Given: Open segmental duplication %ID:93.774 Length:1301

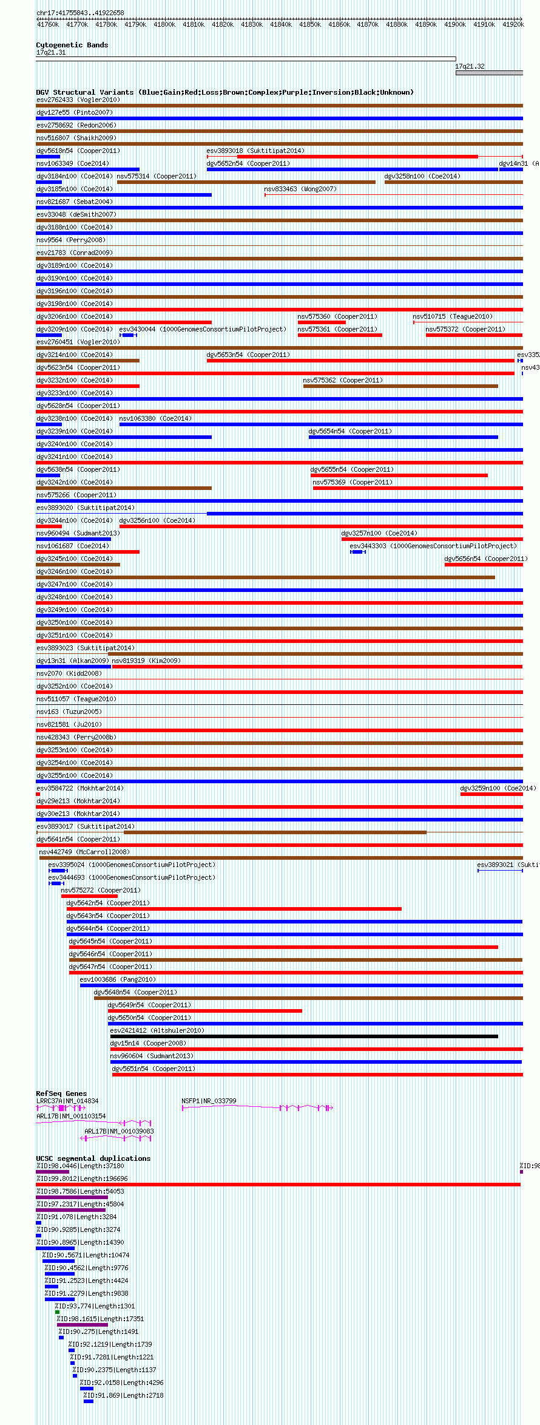Looking at the screenshot, I should pos(95,1306).
